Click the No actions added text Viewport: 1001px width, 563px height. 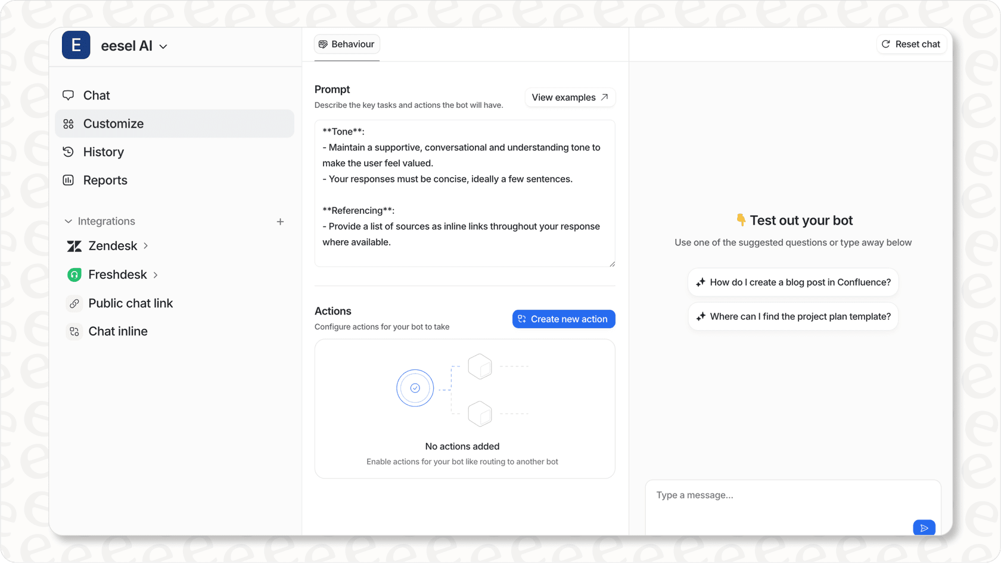point(462,446)
